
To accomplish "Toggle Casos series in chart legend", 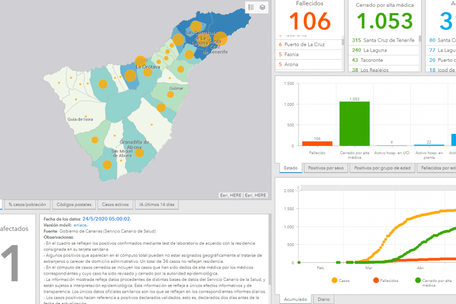I will tap(341, 280).
